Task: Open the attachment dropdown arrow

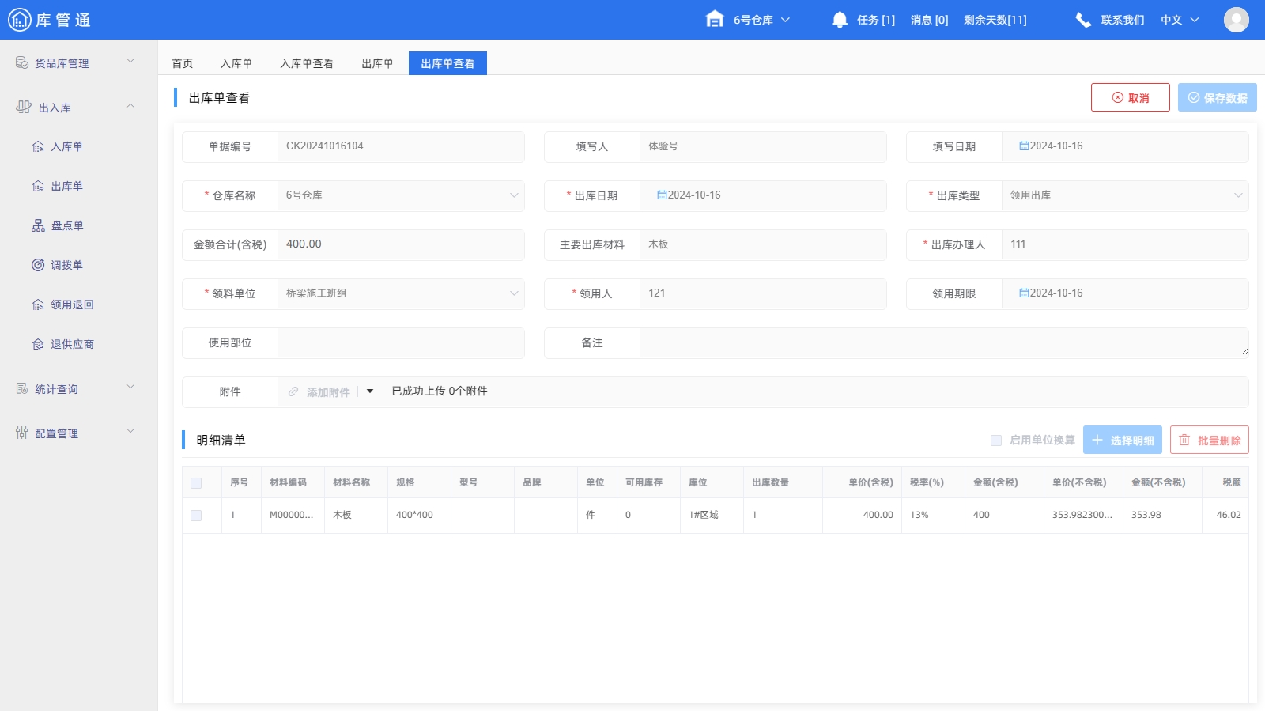Action: (370, 391)
